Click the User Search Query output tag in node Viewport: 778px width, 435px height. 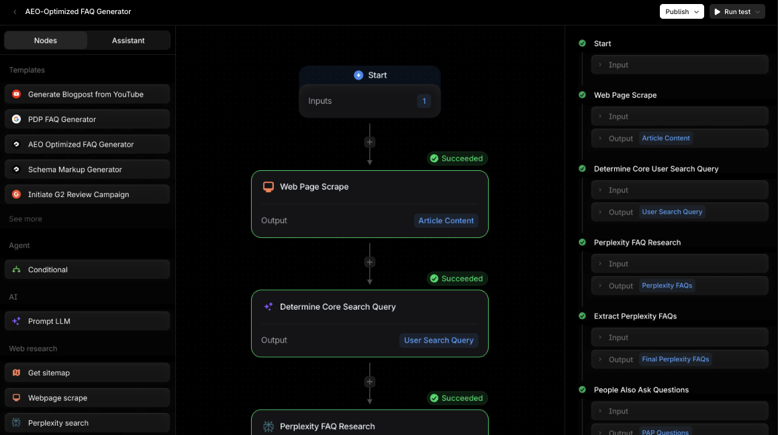(x=438, y=340)
